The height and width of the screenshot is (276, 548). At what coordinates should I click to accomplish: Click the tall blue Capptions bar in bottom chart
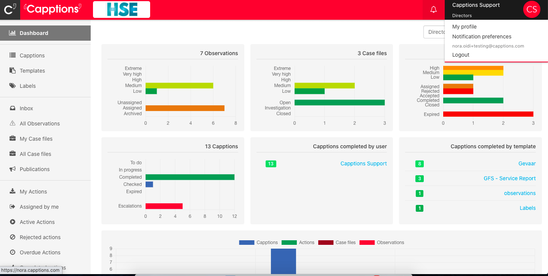[x=284, y=261]
